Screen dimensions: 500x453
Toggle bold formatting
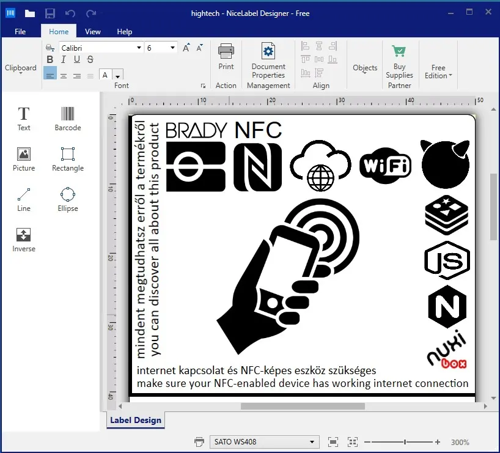(x=50, y=59)
